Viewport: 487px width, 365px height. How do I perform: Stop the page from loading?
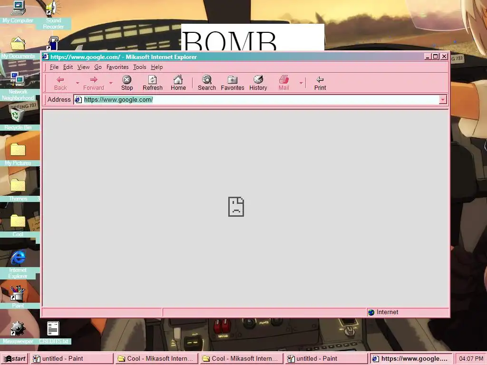pyautogui.click(x=127, y=83)
